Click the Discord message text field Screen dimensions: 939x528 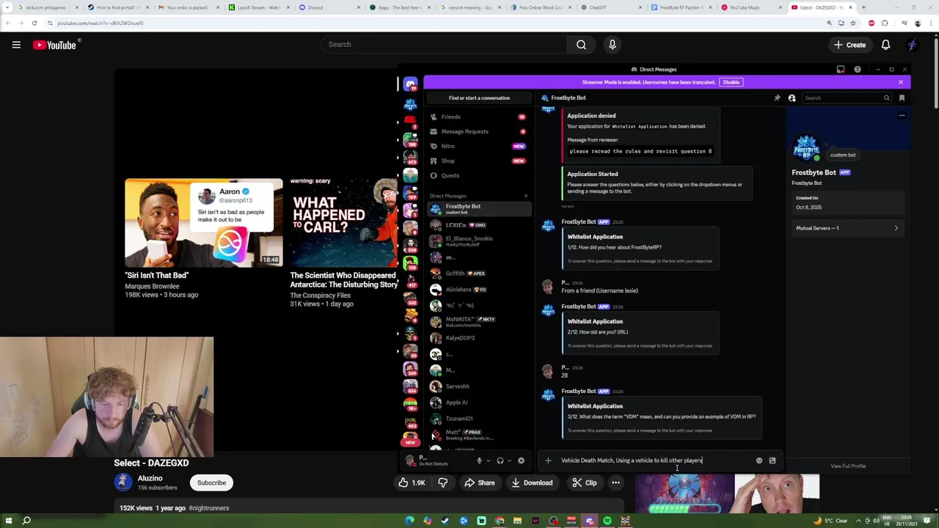pyautogui.click(x=657, y=461)
